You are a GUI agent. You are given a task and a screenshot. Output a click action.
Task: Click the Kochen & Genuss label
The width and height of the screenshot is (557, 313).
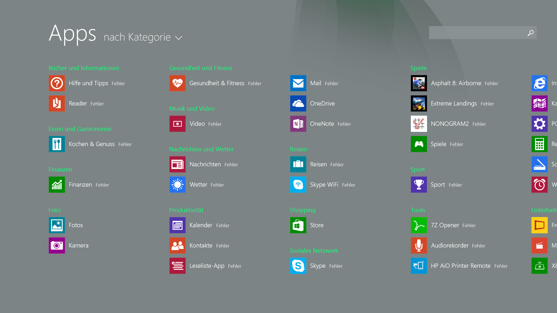click(92, 144)
